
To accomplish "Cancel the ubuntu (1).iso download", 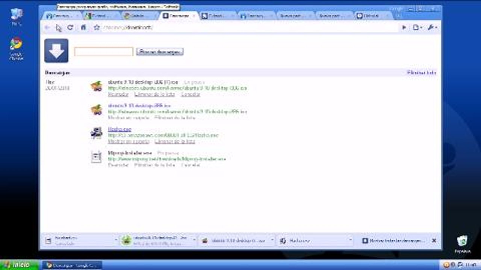I will 191,94.
